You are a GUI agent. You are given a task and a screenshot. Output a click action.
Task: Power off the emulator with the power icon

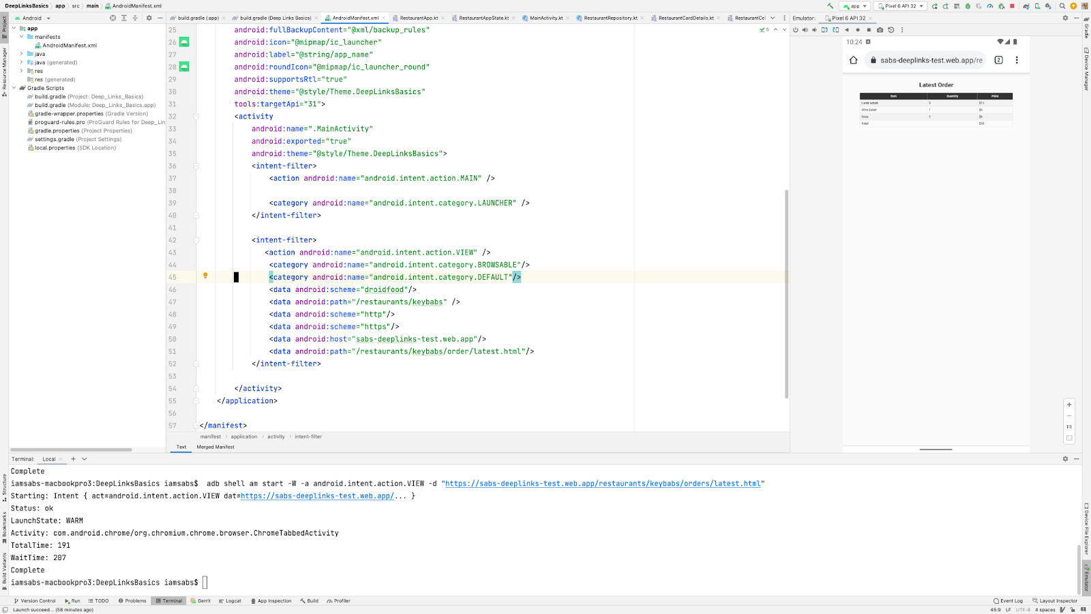coord(796,30)
